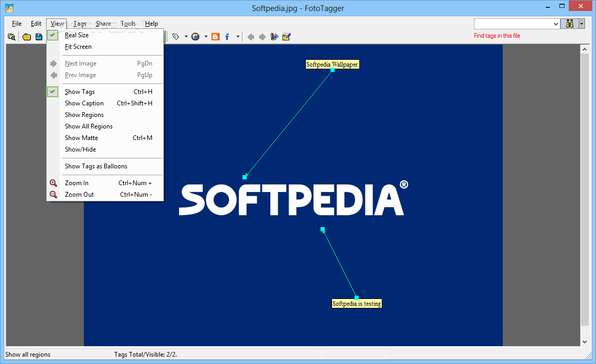This screenshot has height=364, width=596.
Task: Click the browse/search images toolbar icon
Action: pos(12,37)
